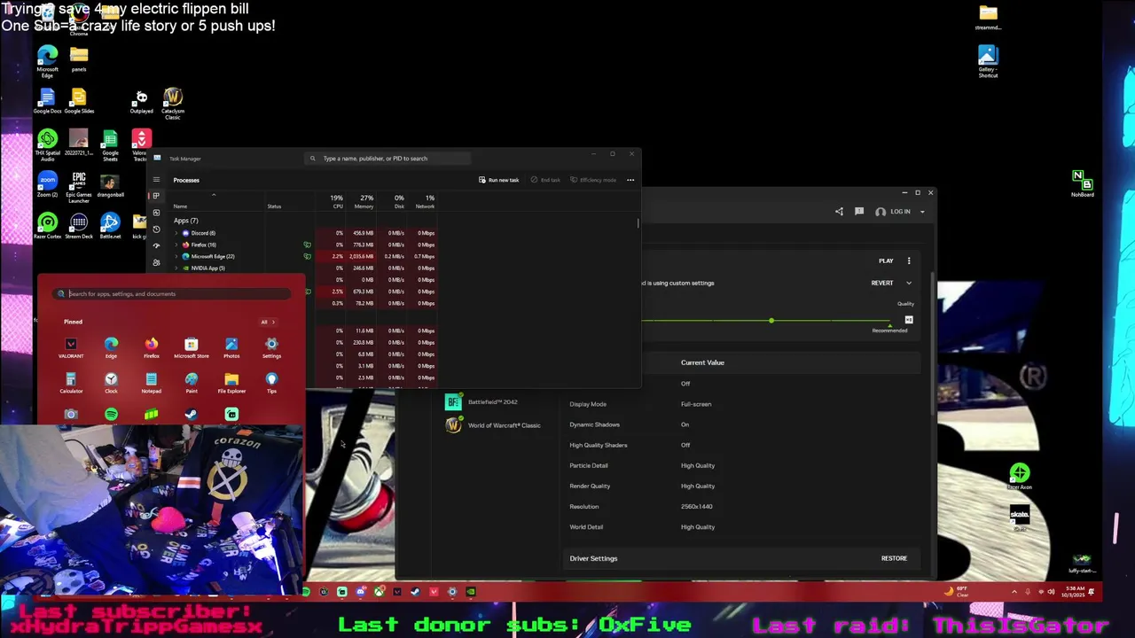Click the share icon in NVIDIA app header
This screenshot has width=1135, height=638.
(839, 212)
